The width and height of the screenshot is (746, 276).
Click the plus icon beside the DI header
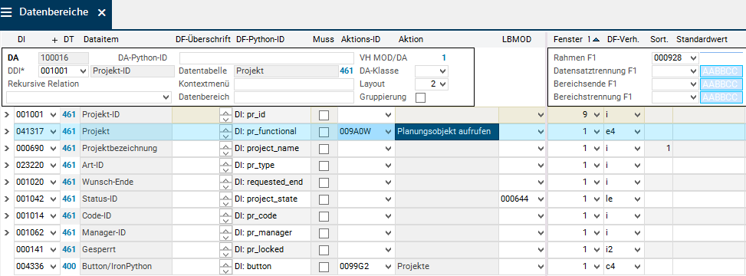click(x=54, y=40)
